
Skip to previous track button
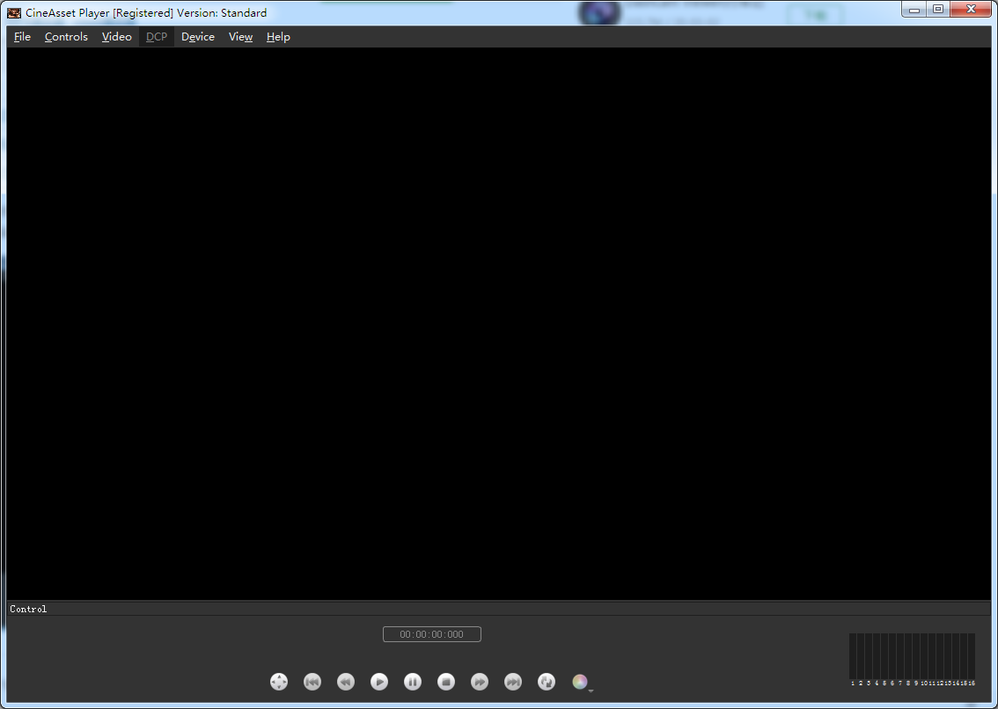(x=312, y=682)
